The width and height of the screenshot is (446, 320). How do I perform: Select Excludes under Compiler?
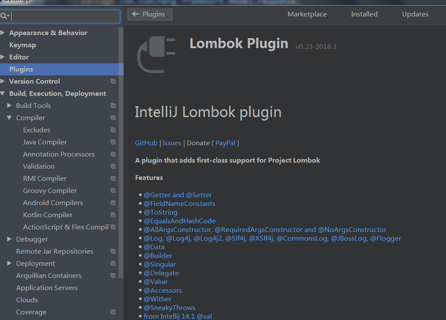[x=36, y=130]
